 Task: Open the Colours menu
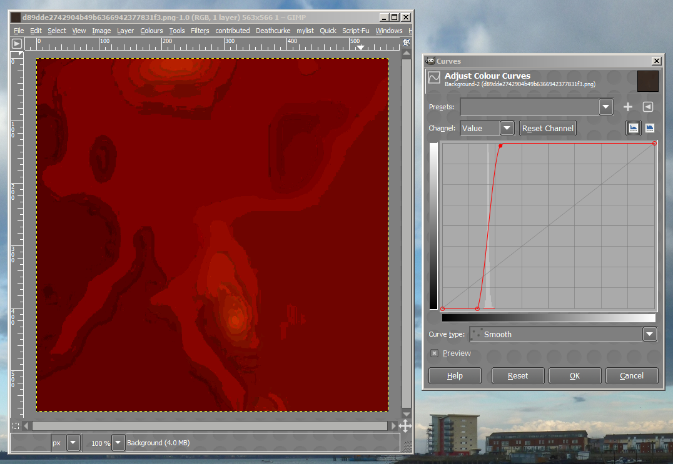[x=151, y=31]
